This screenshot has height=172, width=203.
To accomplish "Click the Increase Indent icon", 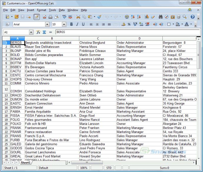I will point(161,24).
